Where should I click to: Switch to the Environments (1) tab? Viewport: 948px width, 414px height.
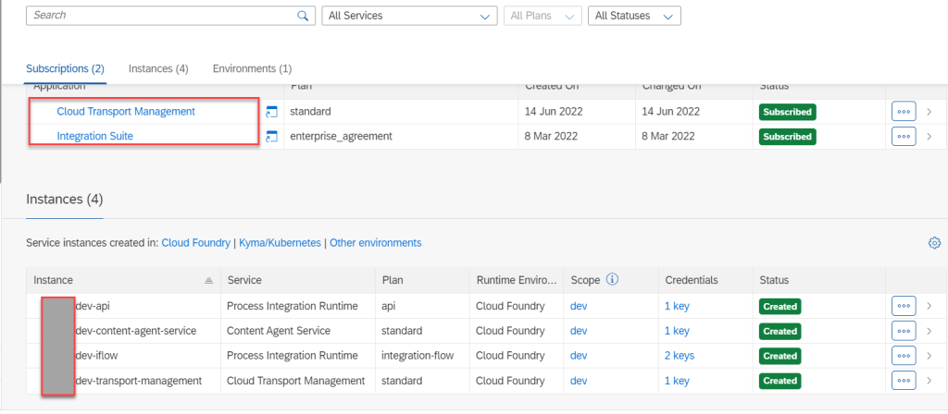pyautogui.click(x=252, y=68)
